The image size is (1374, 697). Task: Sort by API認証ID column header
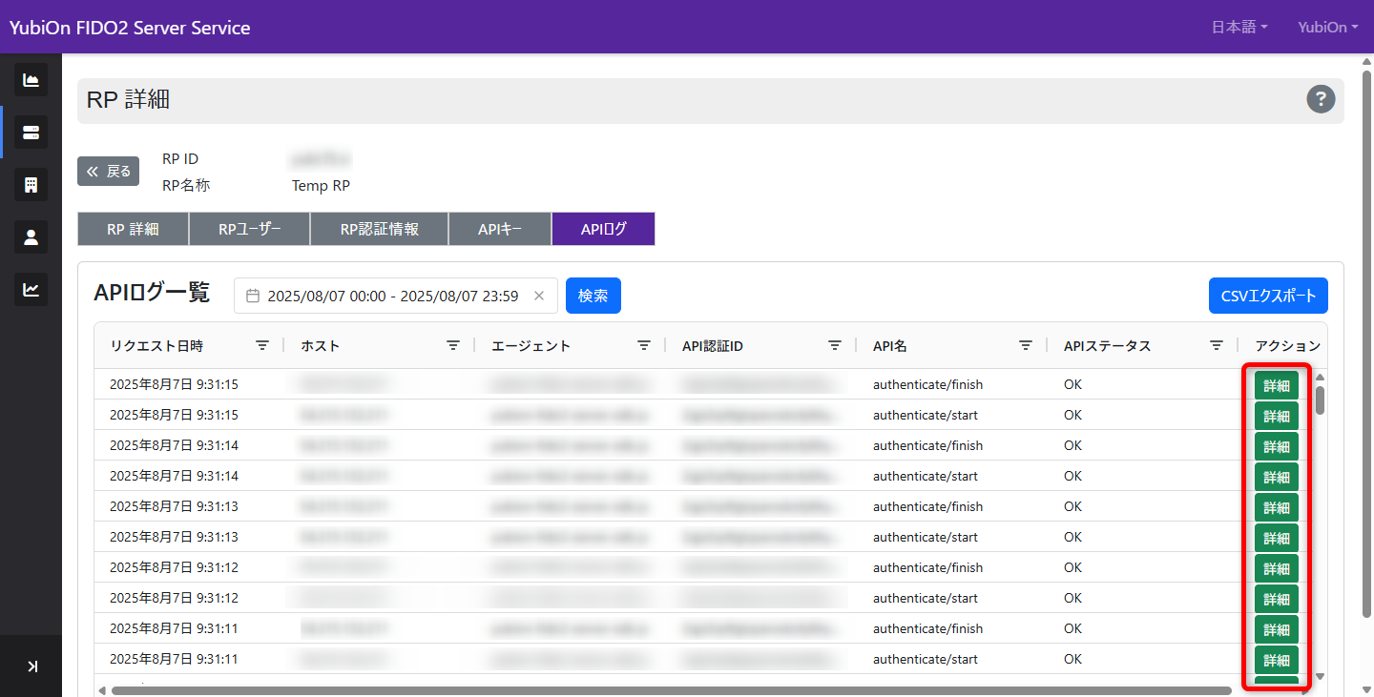713,345
